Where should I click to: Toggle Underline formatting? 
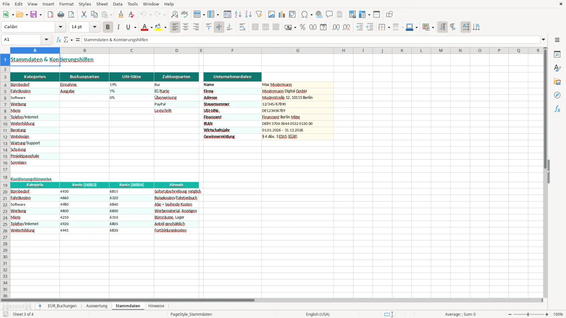pos(128,27)
